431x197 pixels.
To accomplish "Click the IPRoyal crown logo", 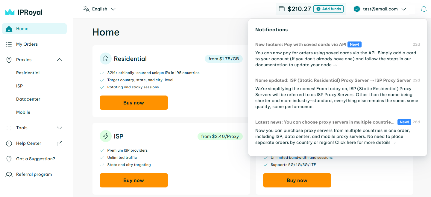I will pyautogui.click(x=10, y=12).
